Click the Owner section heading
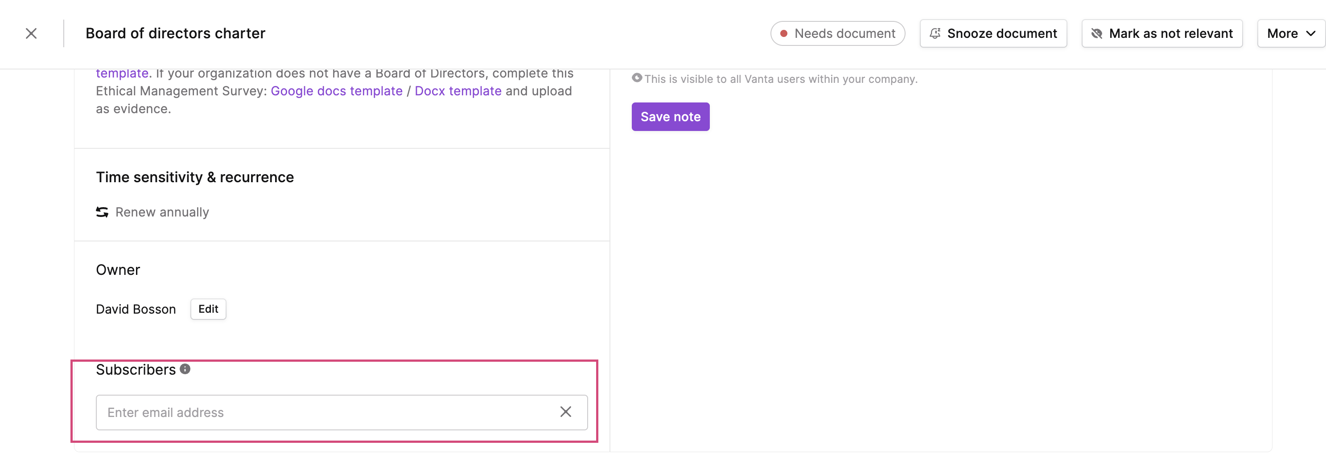Screen dimensions: 1326x474 pyautogui.click(x=118, y=270)
